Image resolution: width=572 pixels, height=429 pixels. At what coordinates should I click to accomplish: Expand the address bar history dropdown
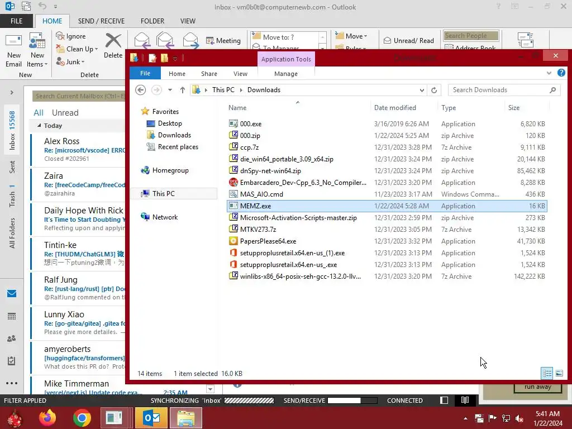(422, 90)
